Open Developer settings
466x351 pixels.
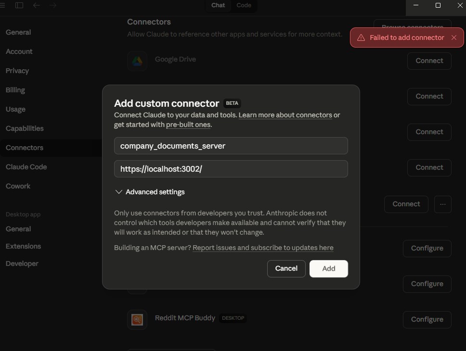tap(22, 263)
